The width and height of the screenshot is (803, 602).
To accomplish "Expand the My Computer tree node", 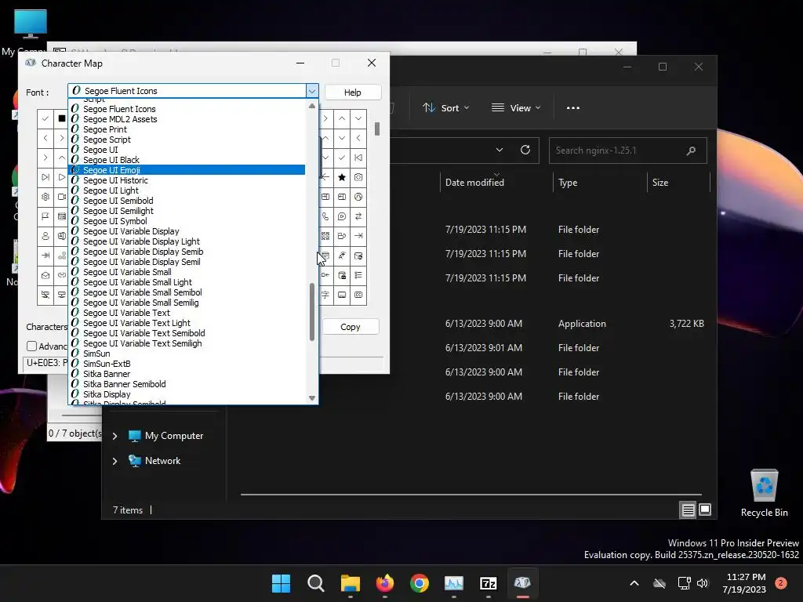I will tap(114, 436).
